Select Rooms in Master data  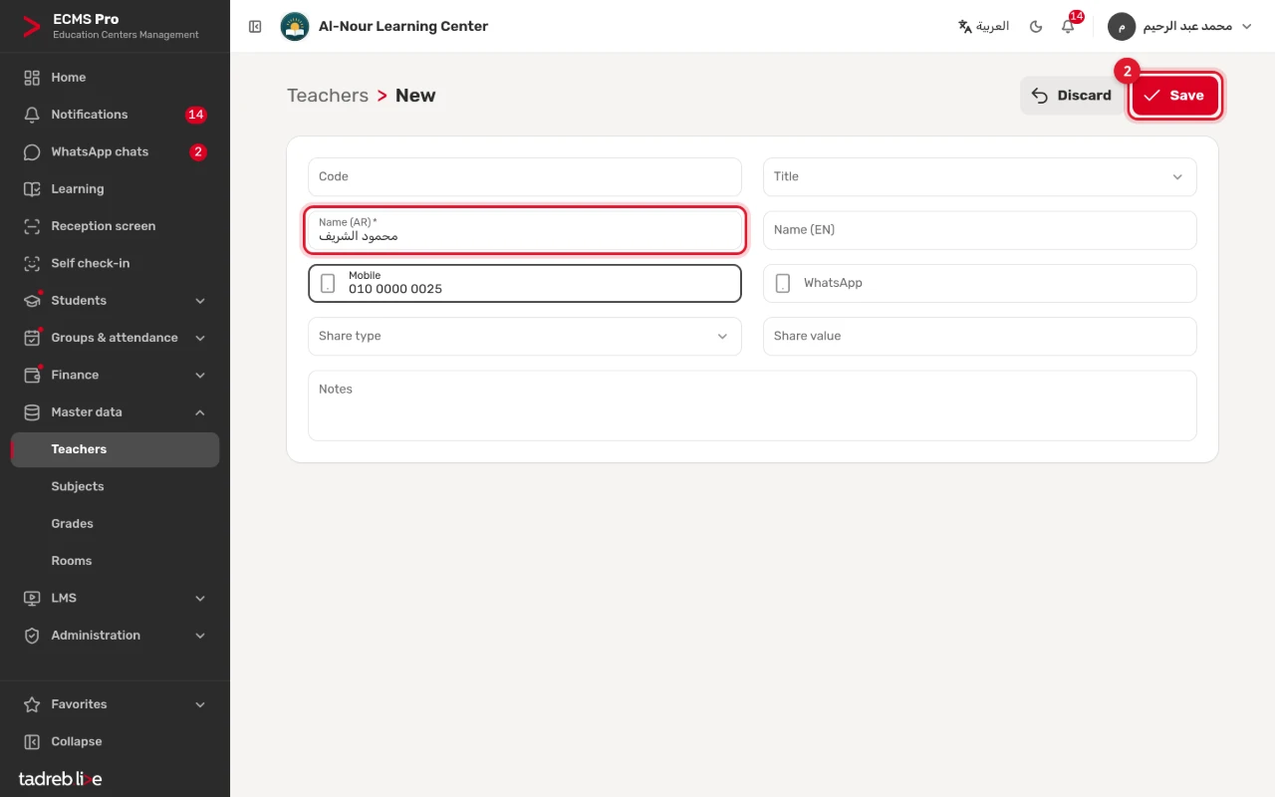point(116,561)
